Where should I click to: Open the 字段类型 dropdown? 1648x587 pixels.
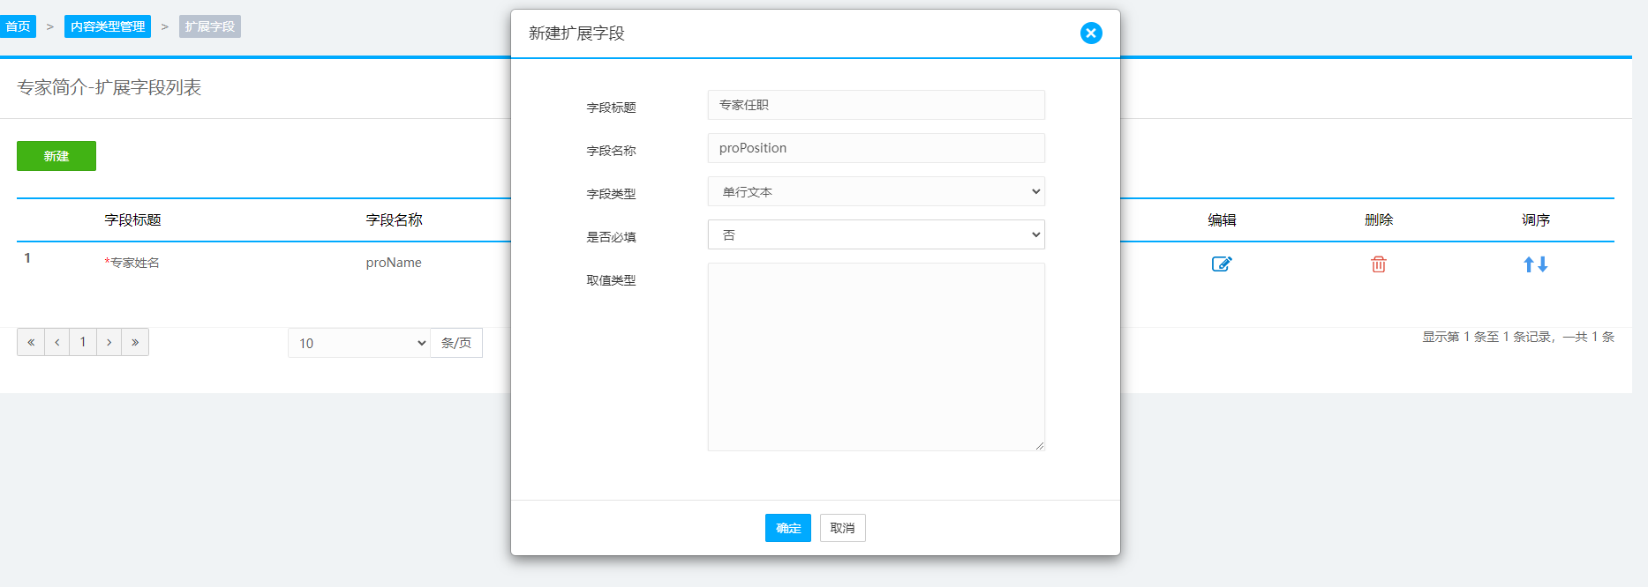pos(876,191)
